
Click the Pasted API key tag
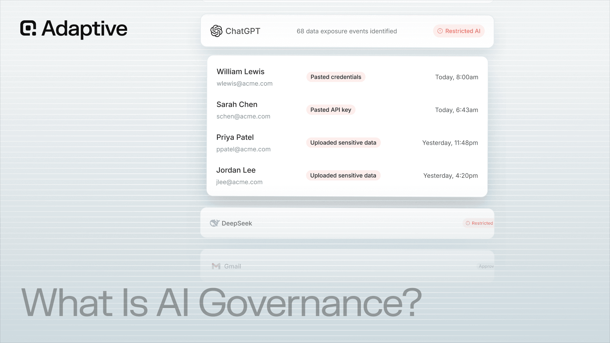pyautogui.click(x=331, y=110)
